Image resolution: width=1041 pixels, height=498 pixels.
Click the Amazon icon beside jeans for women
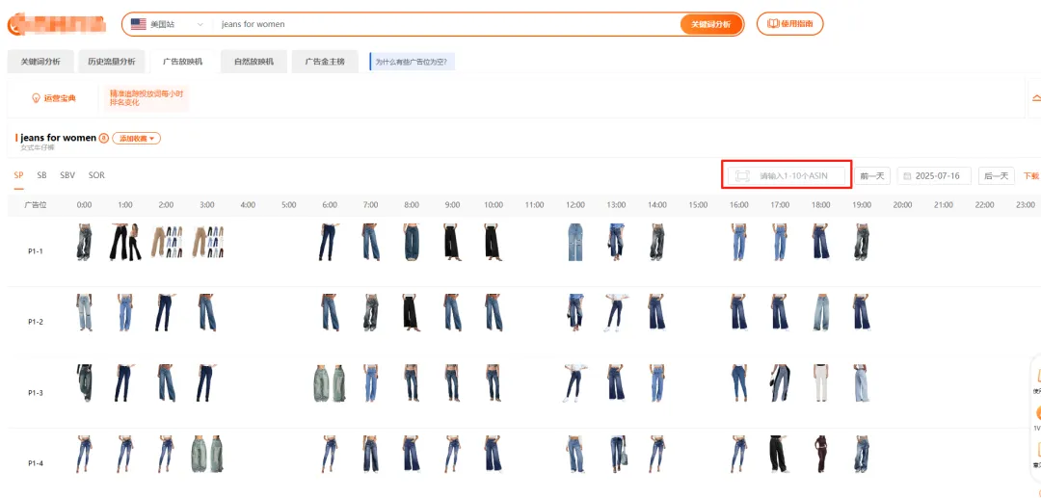[103, 138]
